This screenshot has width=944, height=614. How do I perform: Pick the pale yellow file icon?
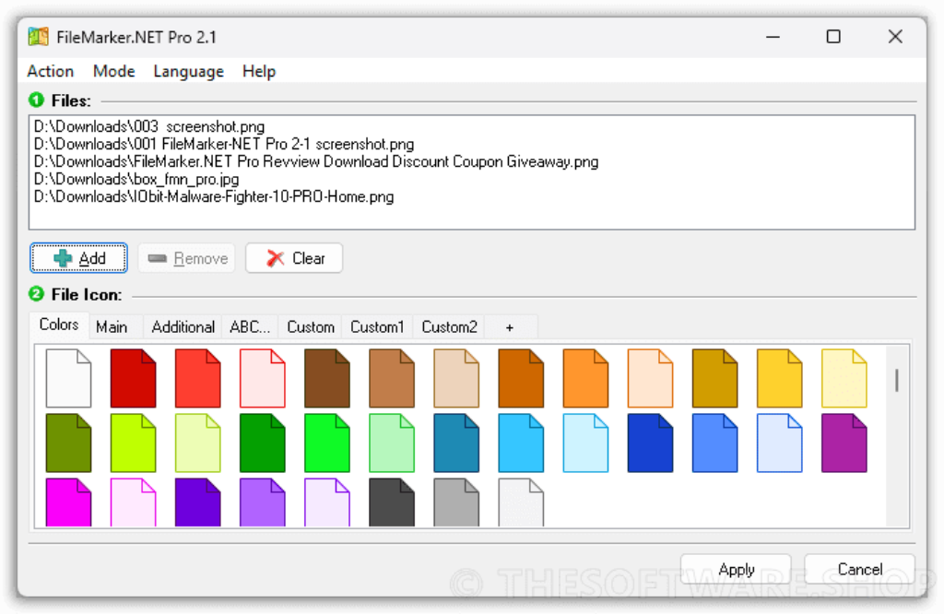point(844,379)
